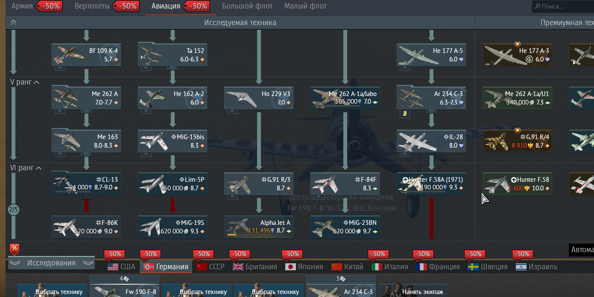
Task: Select the Bf 109 K-4 aircraft card
Action: tap(86, 55)
